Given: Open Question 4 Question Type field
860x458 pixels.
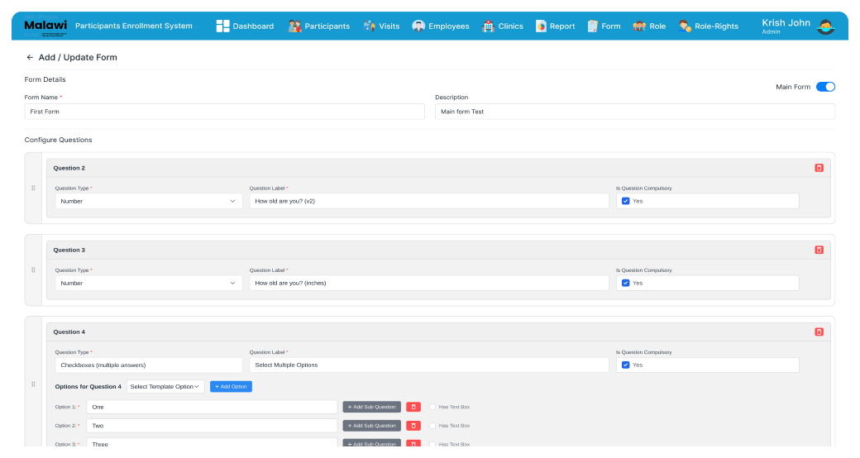Looking at the screenshot, I should [149, 365].
